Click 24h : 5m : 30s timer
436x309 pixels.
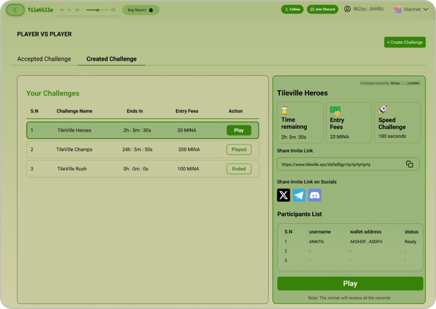pos(137,150)
